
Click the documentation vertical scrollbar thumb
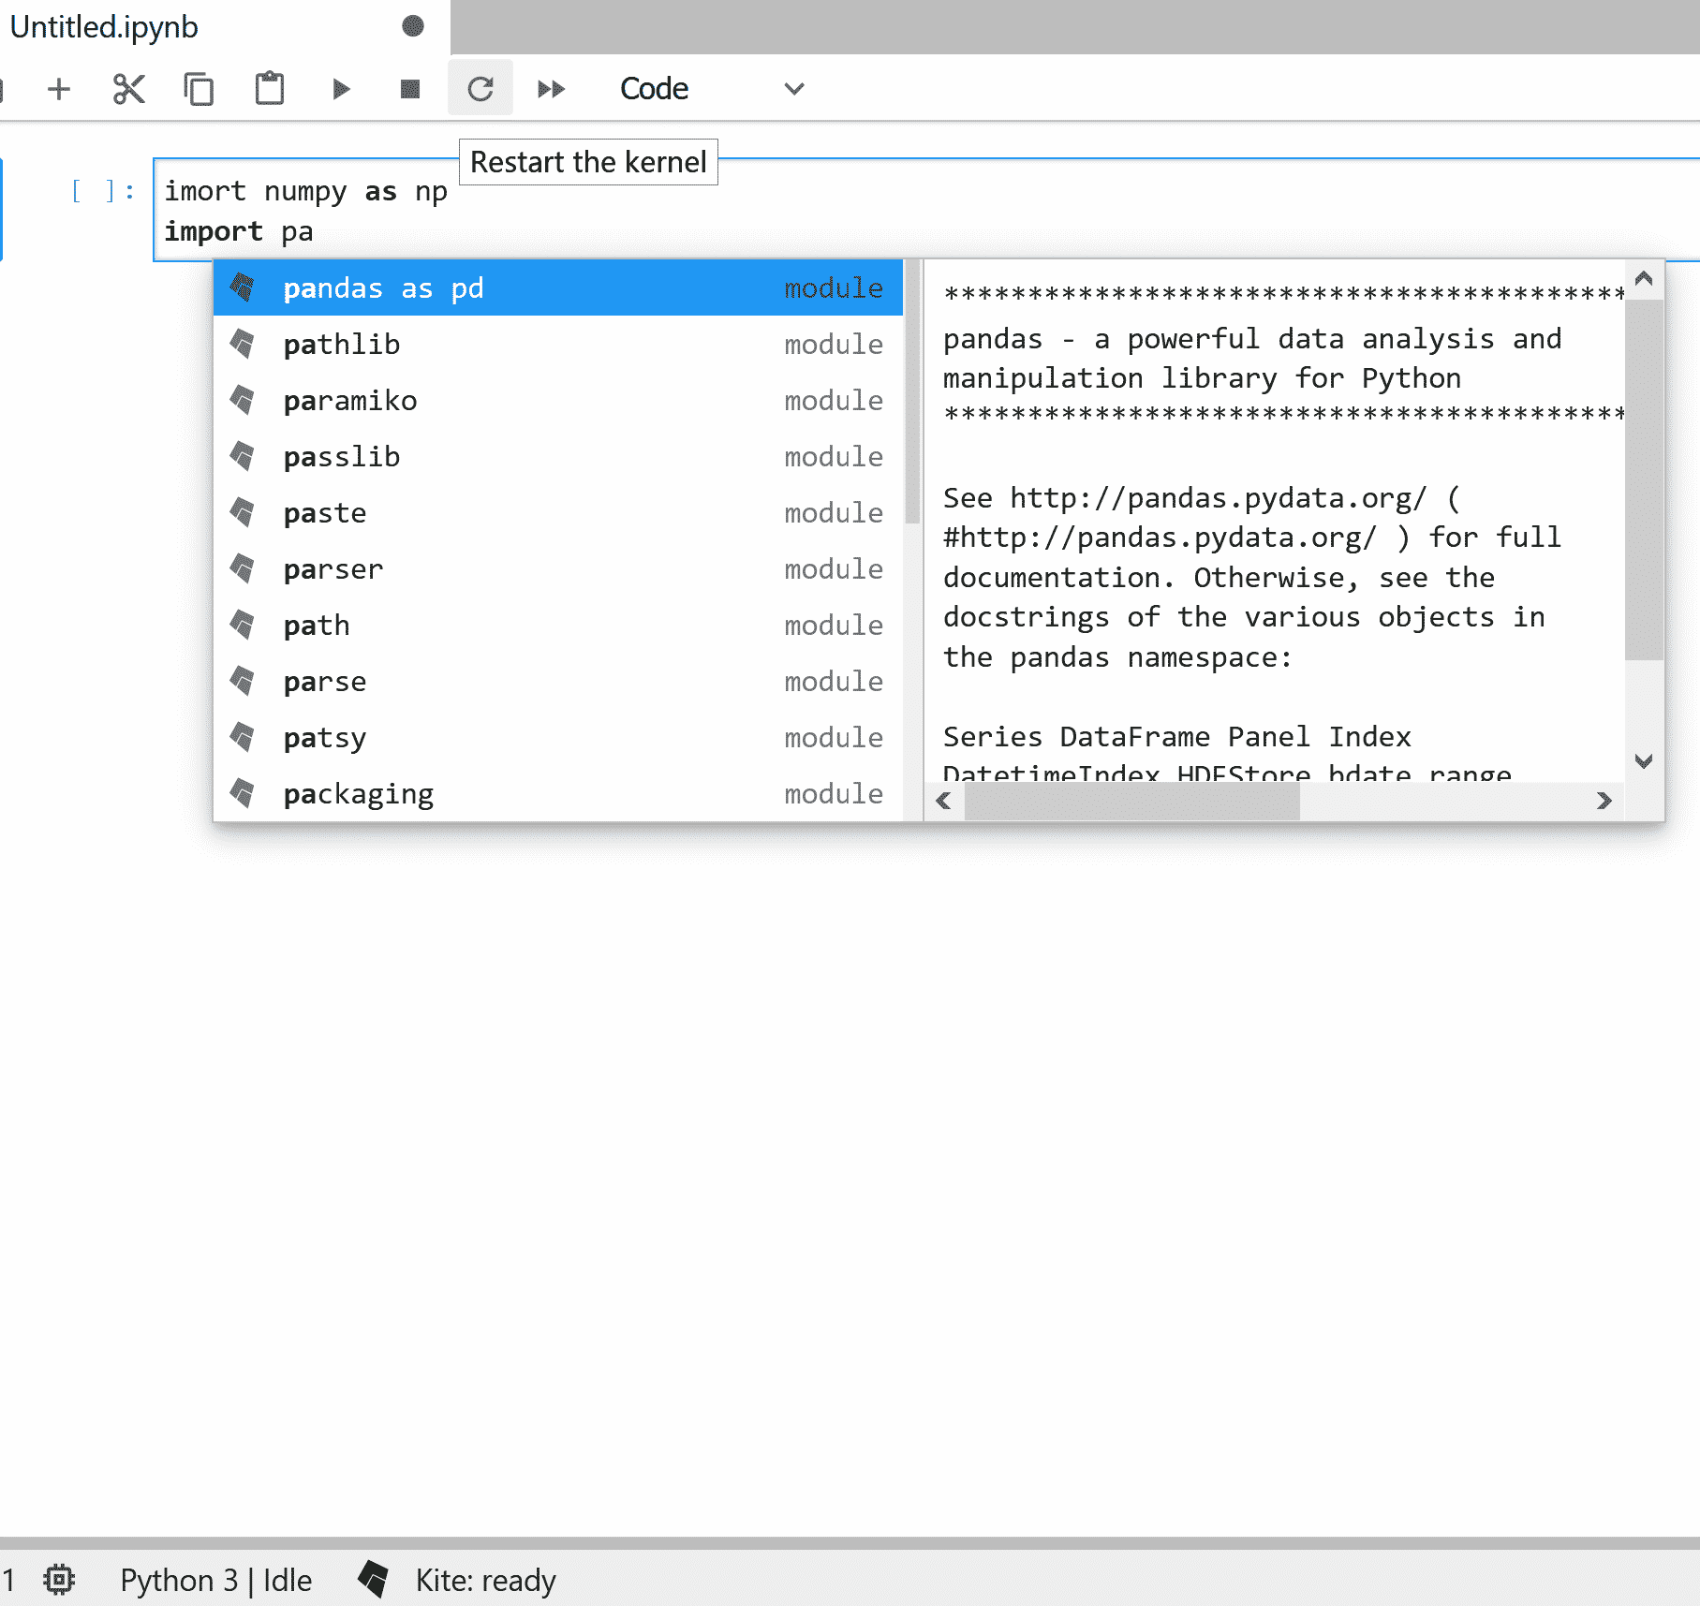point(1644,479)
